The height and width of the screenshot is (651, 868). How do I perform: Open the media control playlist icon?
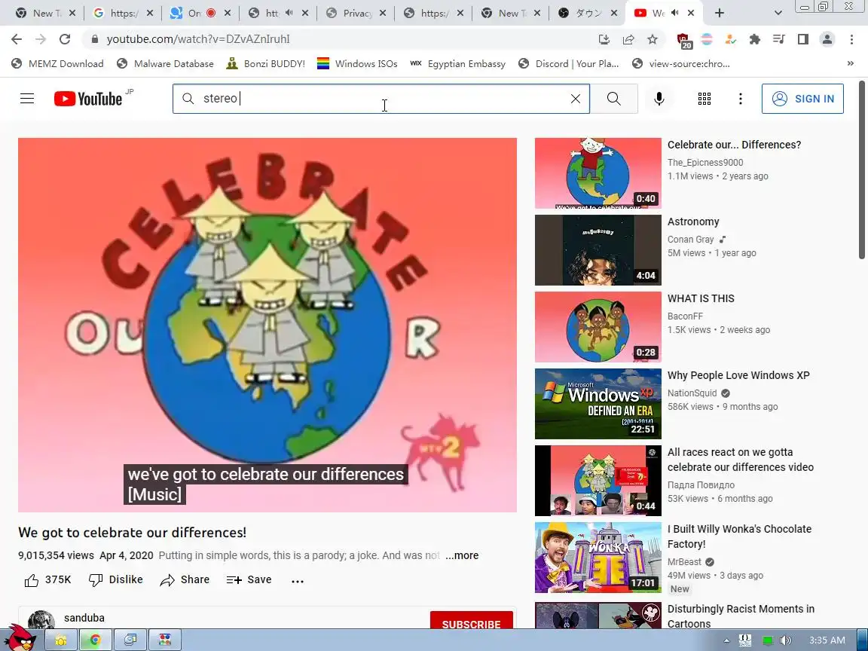click(x=778, y=39)
